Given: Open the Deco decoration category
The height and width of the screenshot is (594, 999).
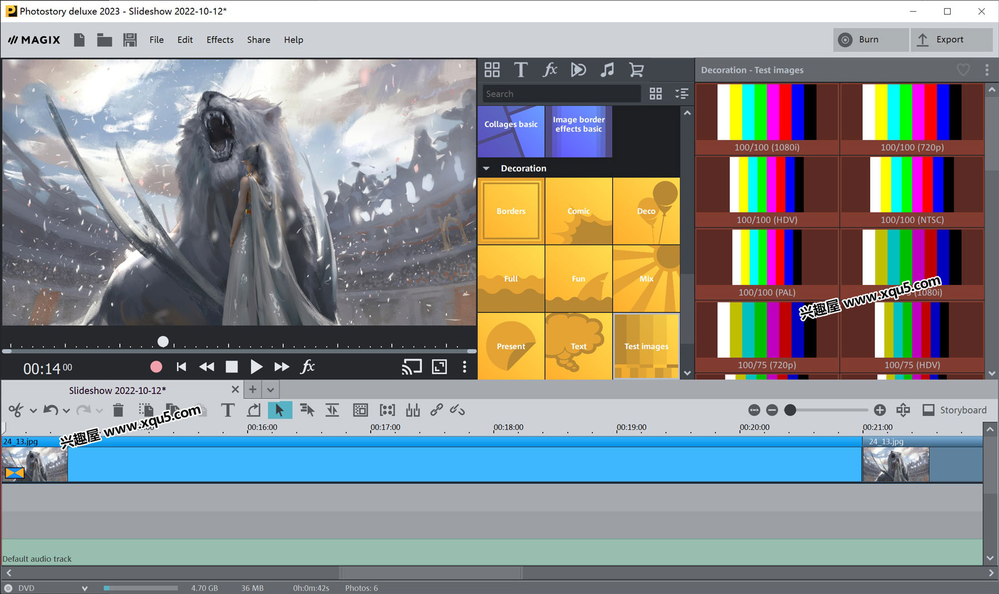Looking at the screenshot, I should tap(646, 211).
